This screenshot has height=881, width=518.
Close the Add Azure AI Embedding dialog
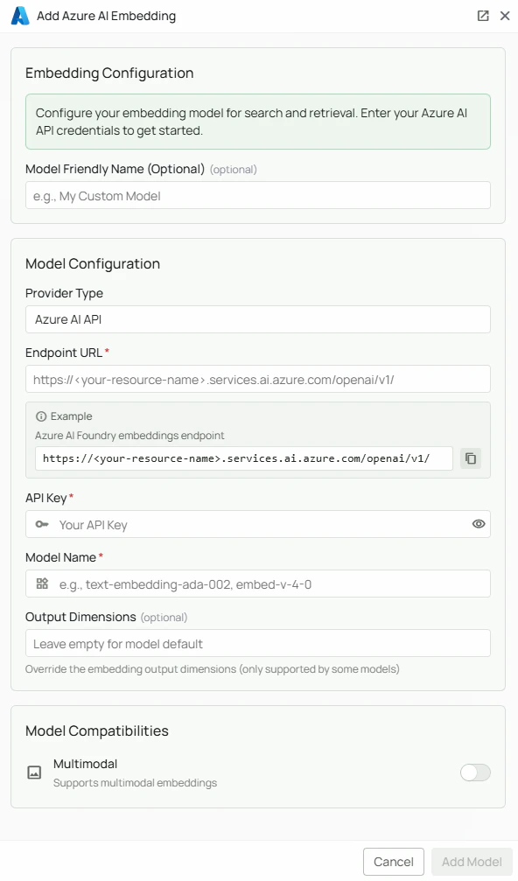(x=505, y=16)
